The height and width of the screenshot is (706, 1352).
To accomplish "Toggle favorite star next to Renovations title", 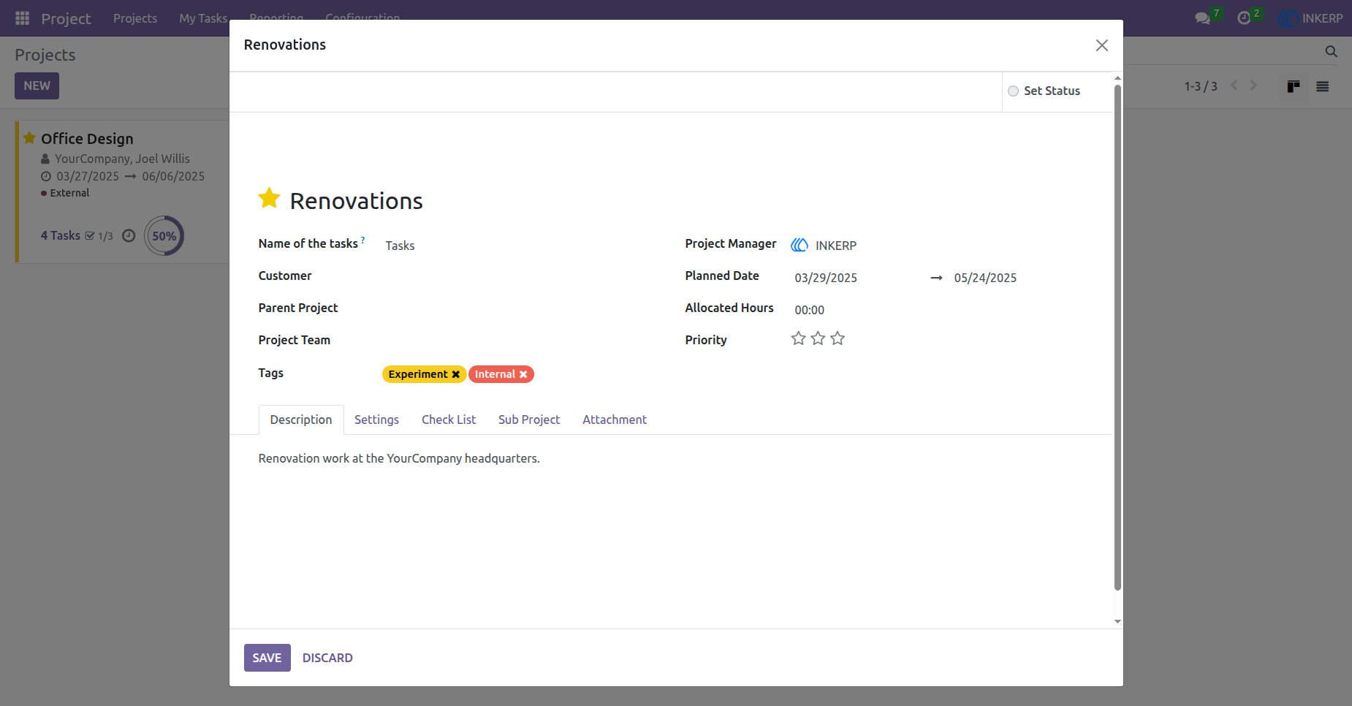I will coord(269,198).
